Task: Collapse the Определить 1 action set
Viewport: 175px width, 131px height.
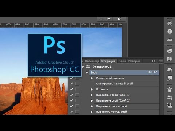Action: tap(83, 67)
